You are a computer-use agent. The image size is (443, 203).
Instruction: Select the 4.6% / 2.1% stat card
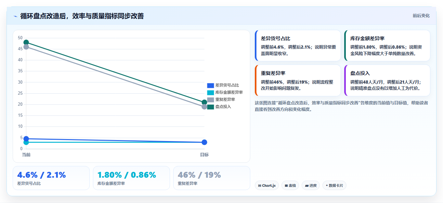[x=51, y=178]
